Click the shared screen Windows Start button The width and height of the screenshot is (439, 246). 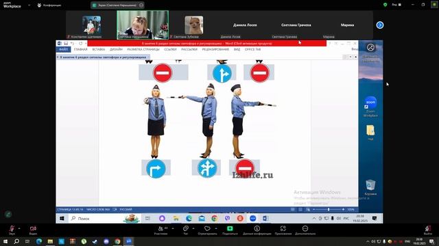point(62,219)
